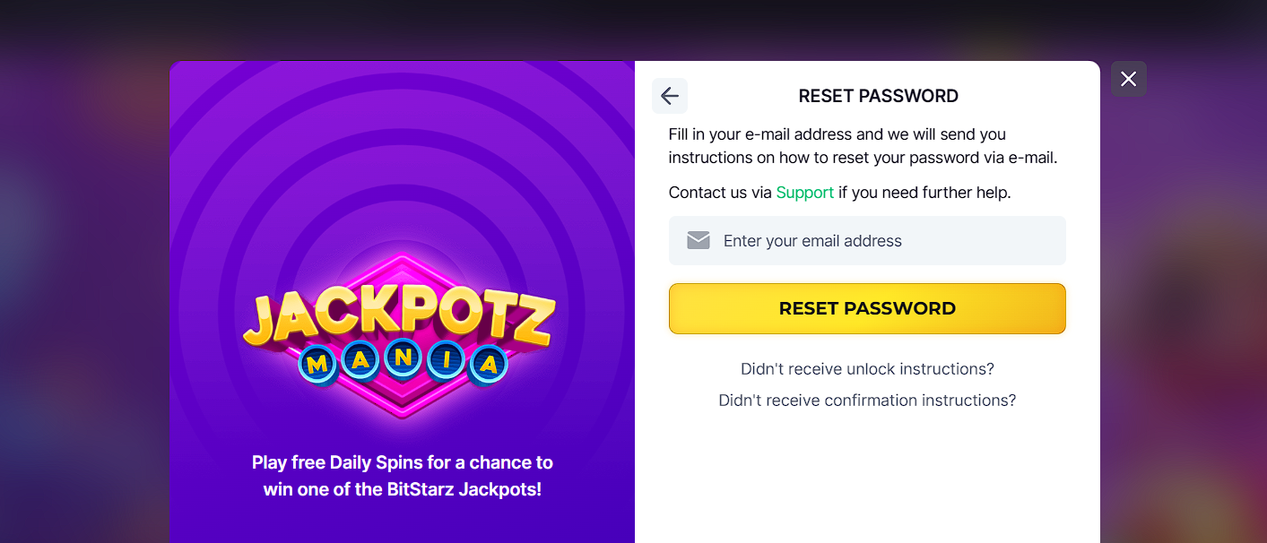This screenshot has width=1267, height=543.
Task: Click the back arrow button
Action: pyautogui.click(x=670, y=96)
